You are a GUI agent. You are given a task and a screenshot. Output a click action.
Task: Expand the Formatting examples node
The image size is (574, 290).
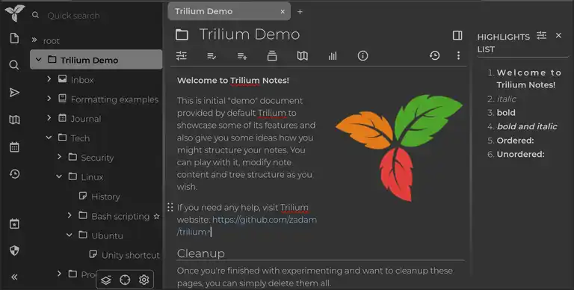[49, 98]
